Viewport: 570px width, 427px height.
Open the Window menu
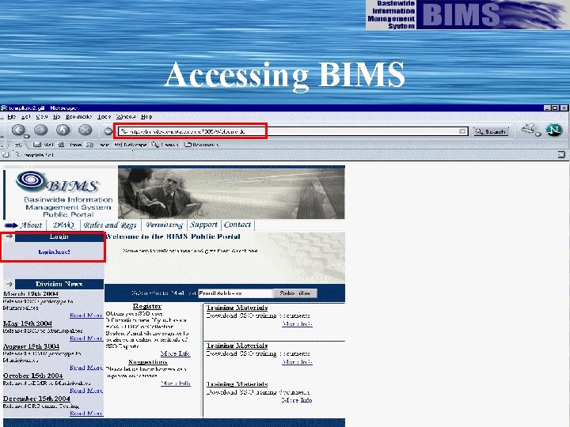(126, 116)
